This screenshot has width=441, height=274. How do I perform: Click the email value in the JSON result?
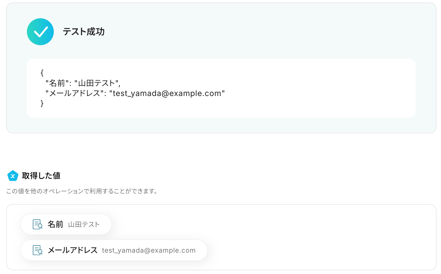(167, 93)
